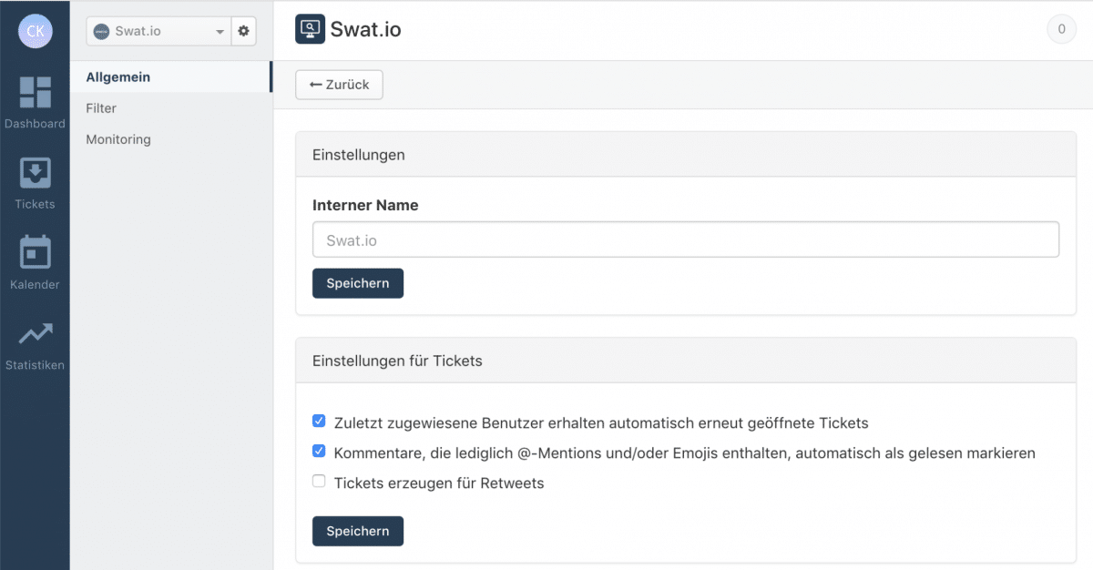1093x570 pixels.
Task: Uncheck Kommentare automatisch als gelesen markieren
Action: [x=319, y=451]
